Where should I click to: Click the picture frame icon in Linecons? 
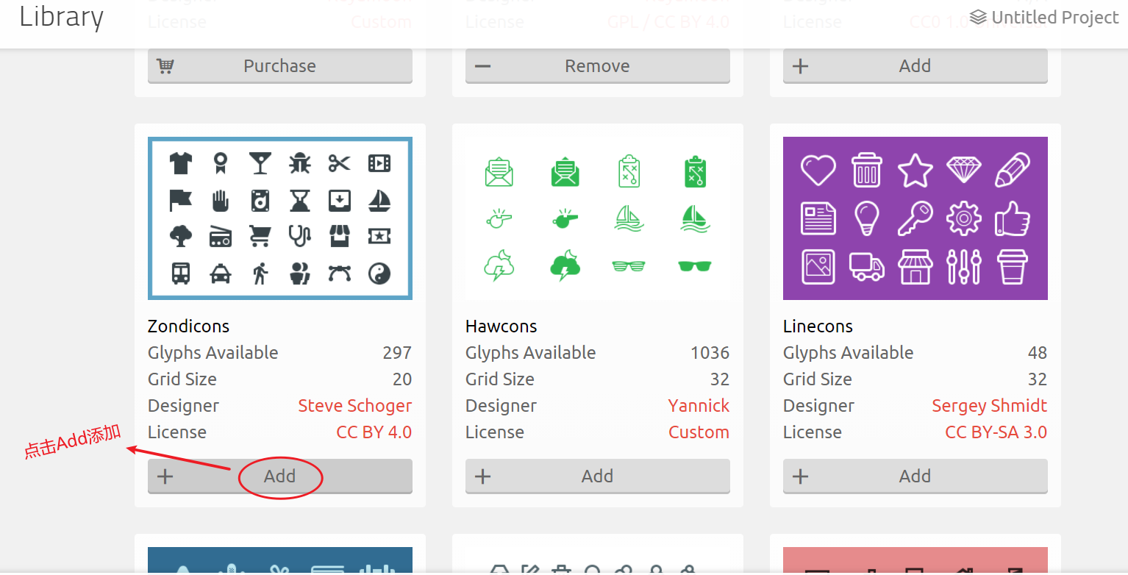(x=818, y=267)
